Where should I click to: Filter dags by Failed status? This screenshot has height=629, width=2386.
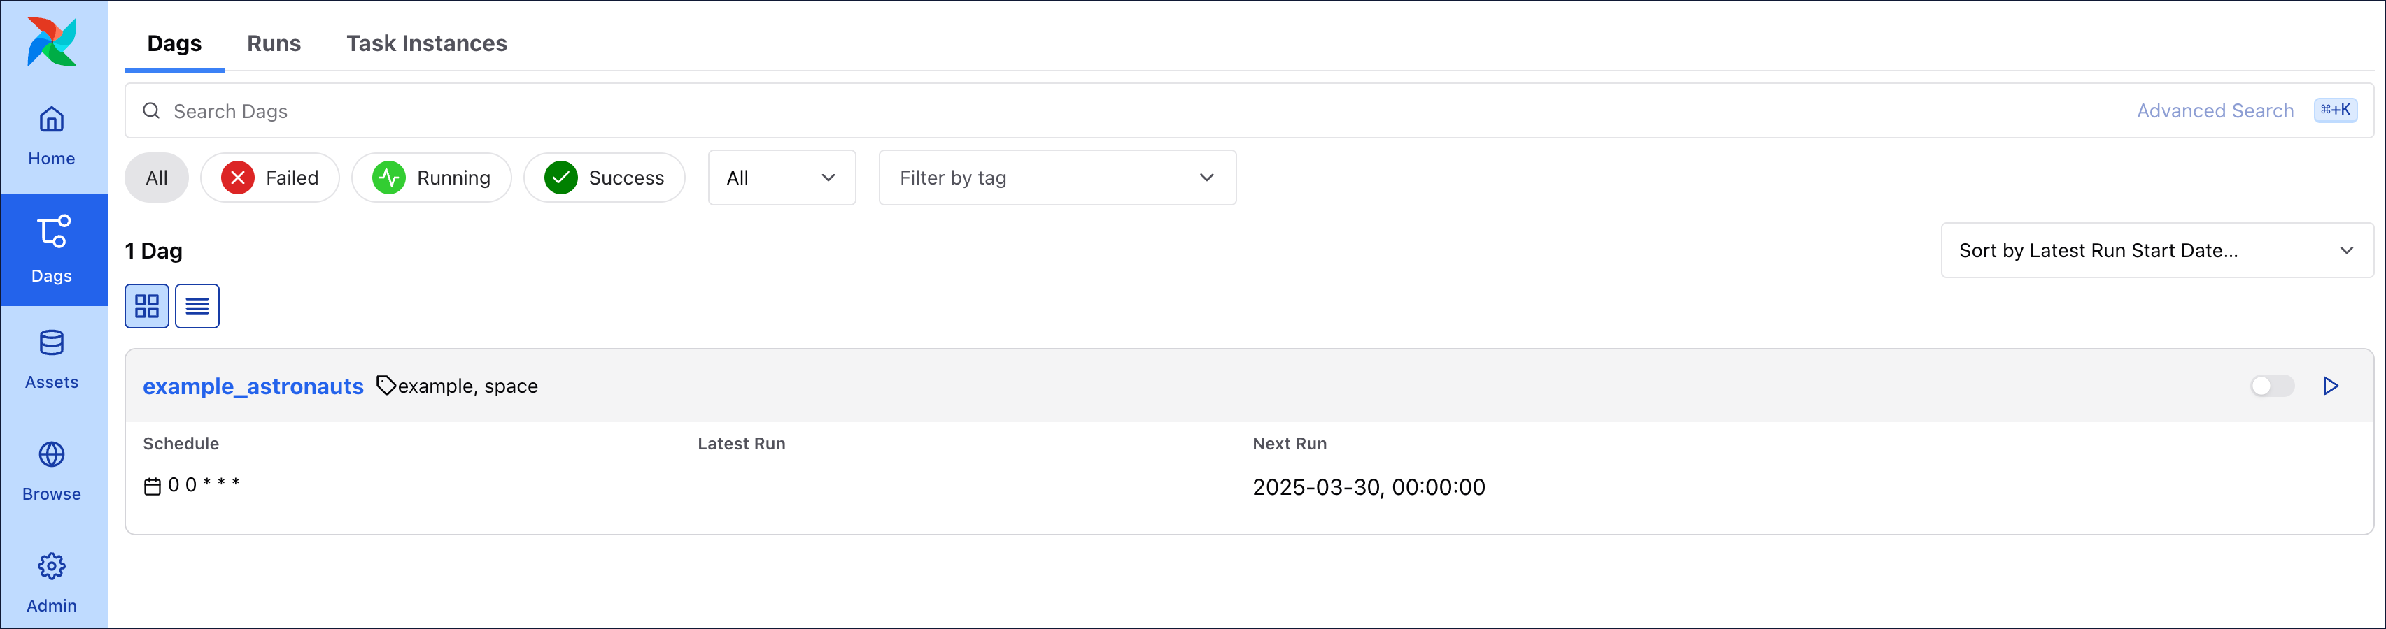[x=269, y=177]
